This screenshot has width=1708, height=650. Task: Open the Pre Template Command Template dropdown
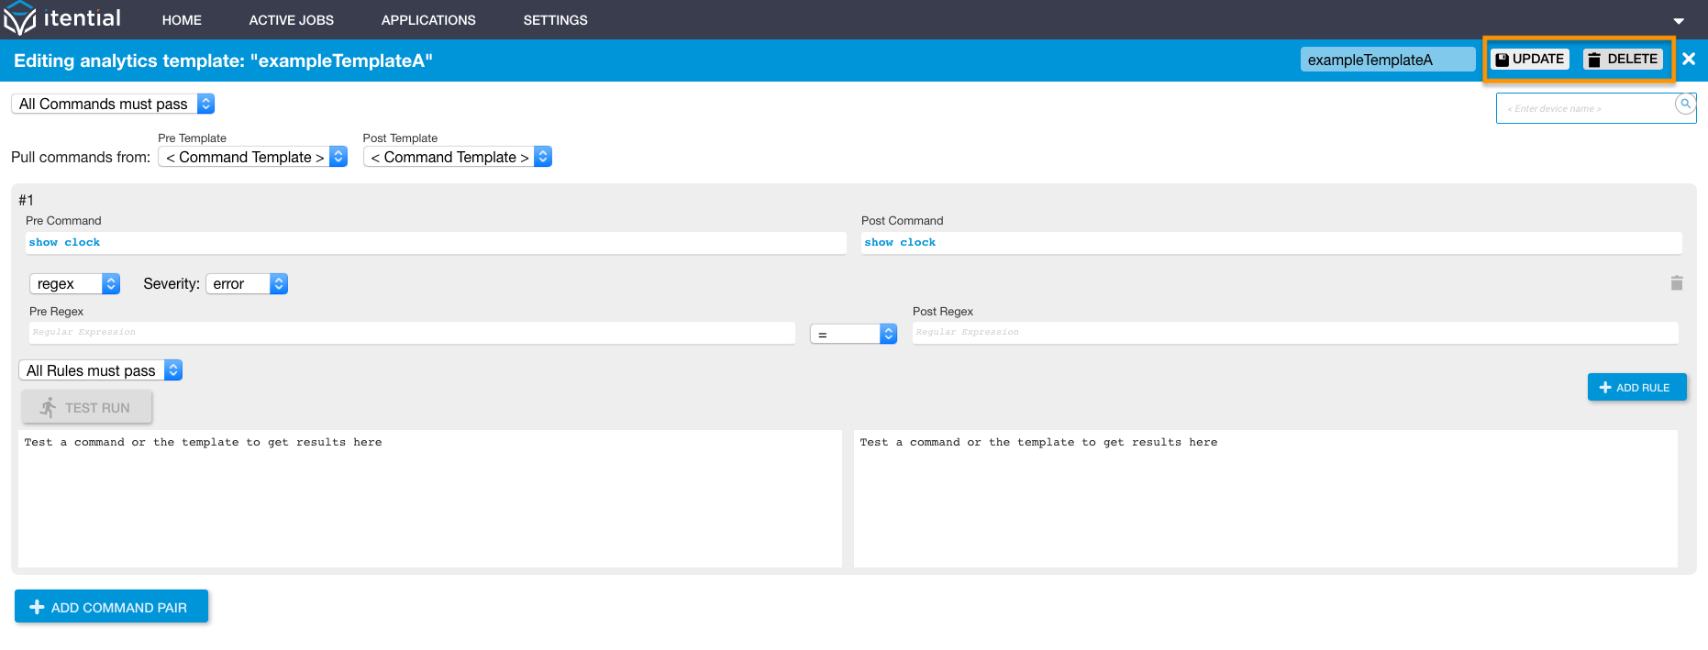(x=252, y=157)
